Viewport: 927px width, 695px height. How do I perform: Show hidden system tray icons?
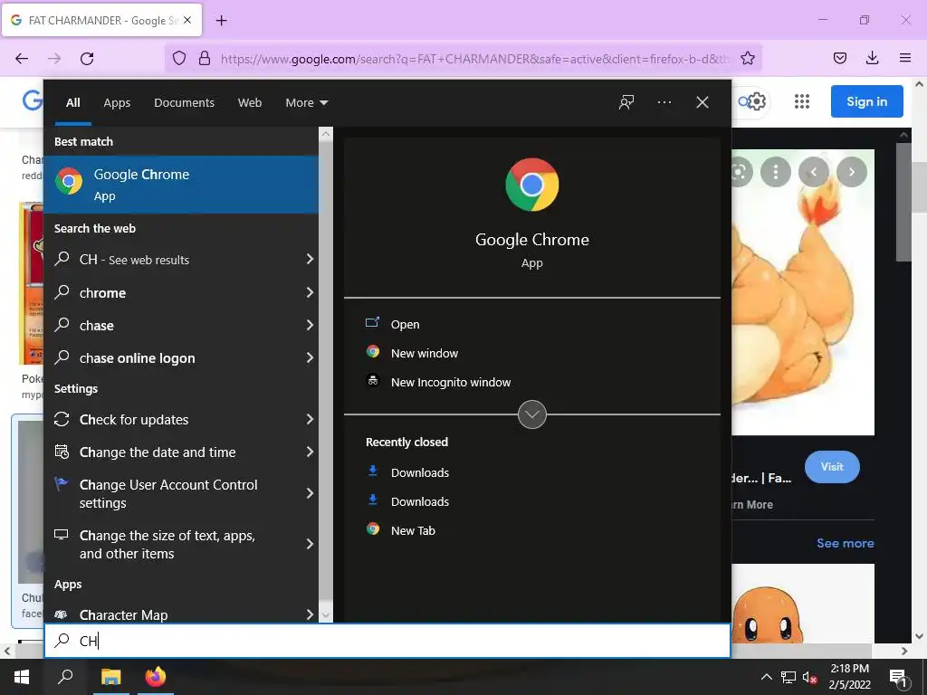[766, 677]
